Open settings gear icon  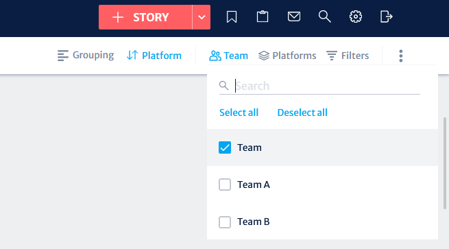355,16
